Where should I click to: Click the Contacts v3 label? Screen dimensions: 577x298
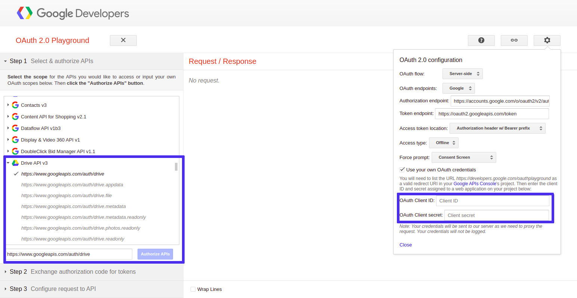pos(34,105)
